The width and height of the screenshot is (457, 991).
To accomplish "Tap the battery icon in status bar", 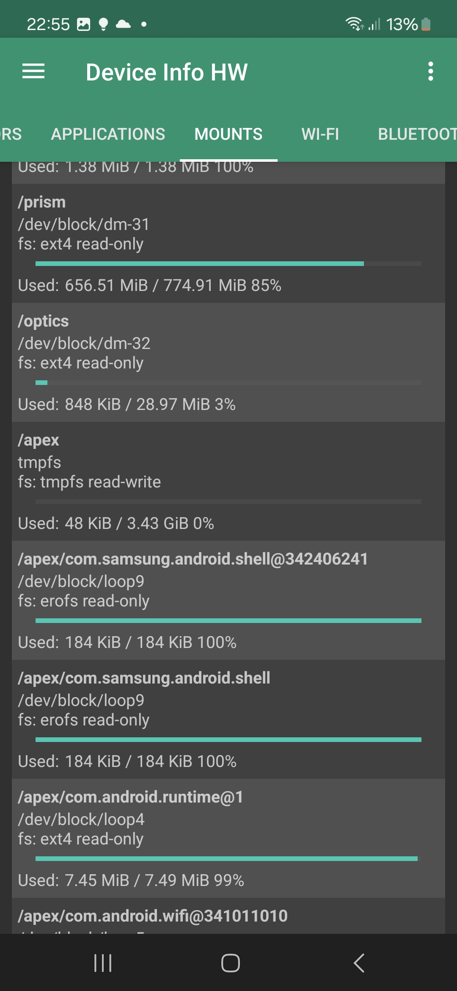I will coord(426,25).
